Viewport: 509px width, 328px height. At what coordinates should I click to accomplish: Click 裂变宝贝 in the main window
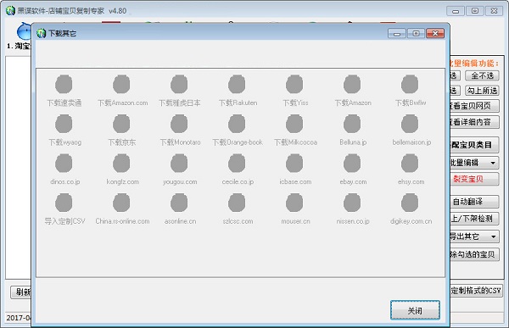pyautogui.click(x=474, y=179)
